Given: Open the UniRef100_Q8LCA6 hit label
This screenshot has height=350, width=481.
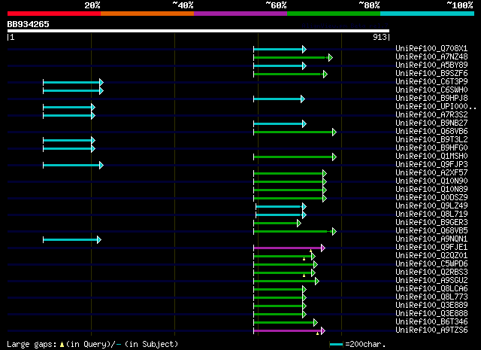Looking at the screenshot, I should [431, 289].
